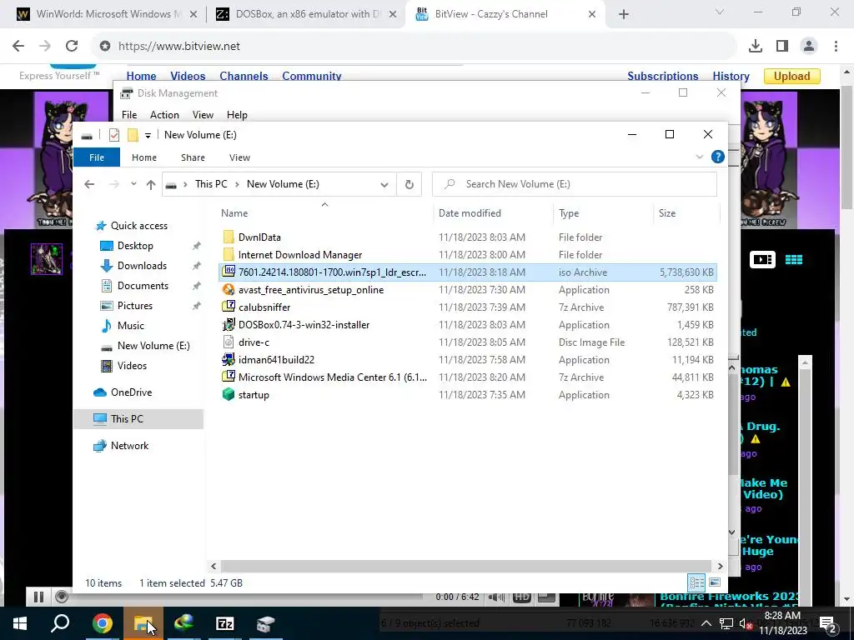Viewport: 854px width, 640px height.
Task: Open Windows Start menu
Action: pos(20,623)
